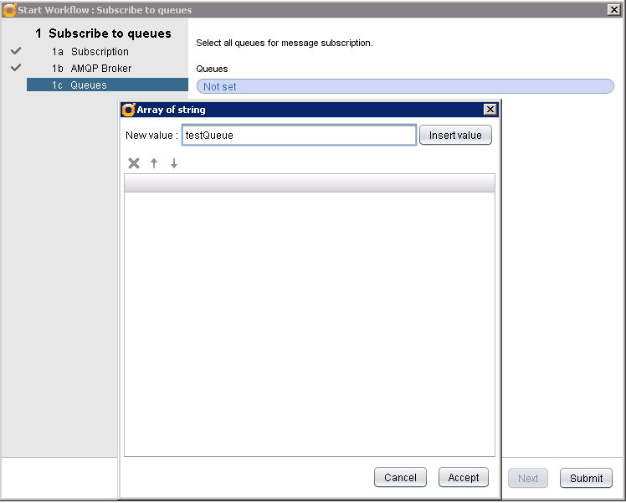Screen dimensions: 626x503
Task: Click the Start Workflow window title icon
Action: click(x=9, y=10)
